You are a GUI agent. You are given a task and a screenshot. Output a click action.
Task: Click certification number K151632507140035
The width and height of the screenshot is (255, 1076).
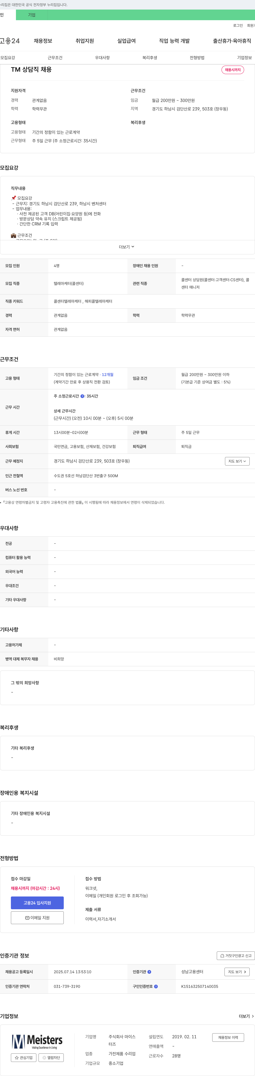(x=199, y=987)
